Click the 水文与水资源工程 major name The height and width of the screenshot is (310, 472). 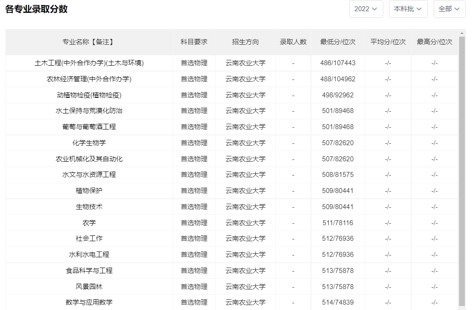click(89, 175)
